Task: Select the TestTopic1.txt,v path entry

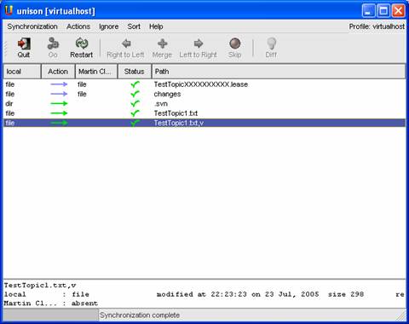Action: click(x=179, y=123)
